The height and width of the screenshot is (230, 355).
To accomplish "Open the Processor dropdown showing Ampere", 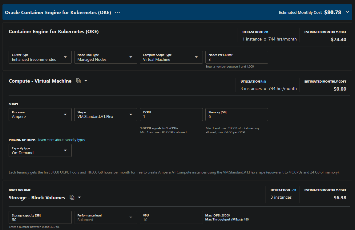I will click(65, 115).
